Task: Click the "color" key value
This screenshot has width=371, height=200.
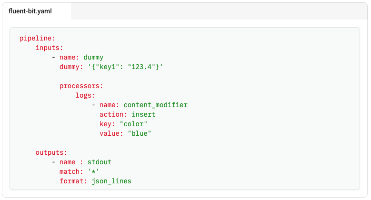Action: point(133,124)
